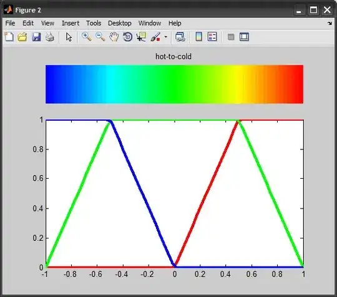Click the Hide Plot Tools icon
Image resolution: width=337 pixels, height=297 pixels.
coord(231,37)
